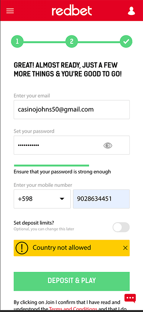
Task: Go to step 2 circle
Action: point(72,41)
